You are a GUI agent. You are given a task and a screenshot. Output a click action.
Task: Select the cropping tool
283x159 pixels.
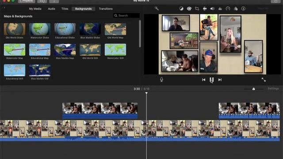tap(197, 9)
